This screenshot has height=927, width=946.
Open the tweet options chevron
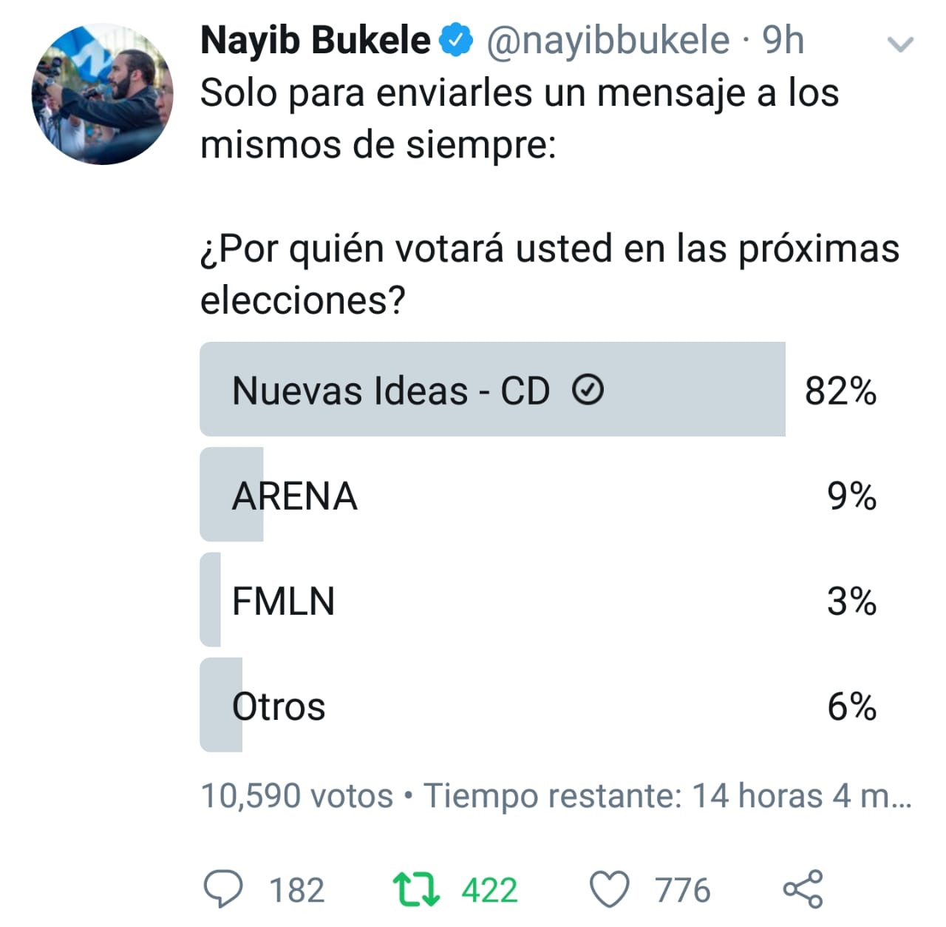point(900,45)
